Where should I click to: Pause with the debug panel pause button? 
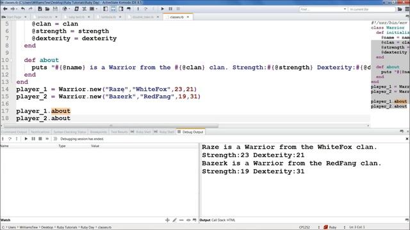click(33, 139)
